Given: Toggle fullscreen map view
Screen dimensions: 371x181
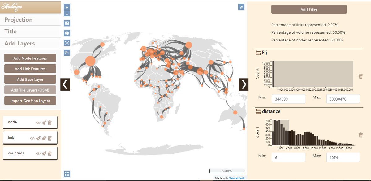Looking at the screenshot, I should click(x=241, y=7).
